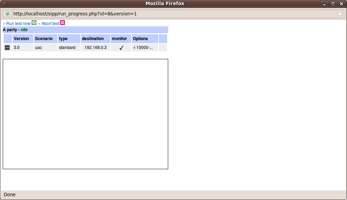Click the destination column header
The width and height of the screenshot is (347, 200).
click(96, 39)
